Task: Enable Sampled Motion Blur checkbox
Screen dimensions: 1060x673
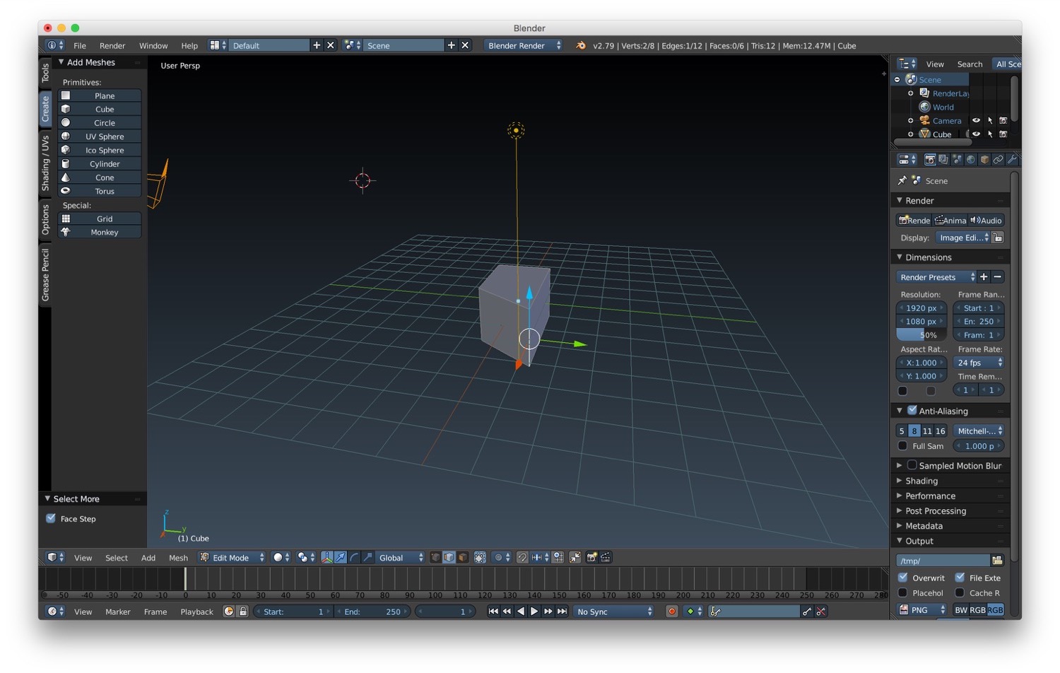Action: (912, 465)
